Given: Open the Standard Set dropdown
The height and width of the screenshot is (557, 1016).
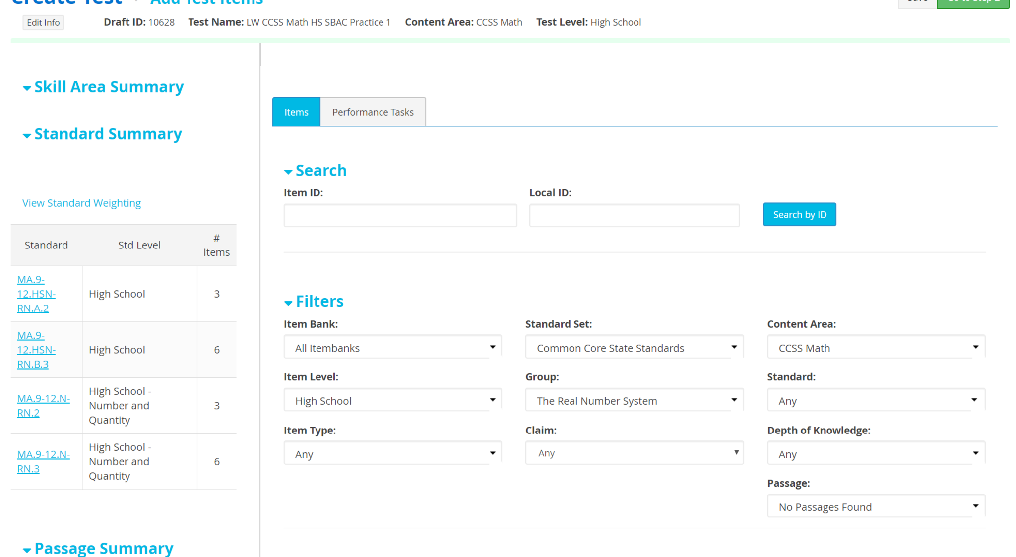Looking at the screenshot, I should point(634,348).
